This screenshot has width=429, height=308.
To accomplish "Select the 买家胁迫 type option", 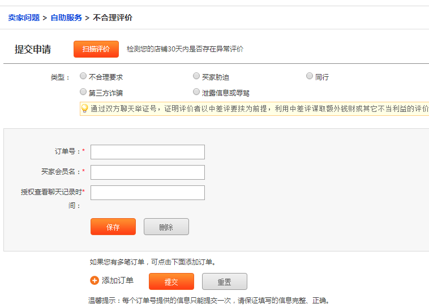I will pyautogui.click(x=196, y=76).
